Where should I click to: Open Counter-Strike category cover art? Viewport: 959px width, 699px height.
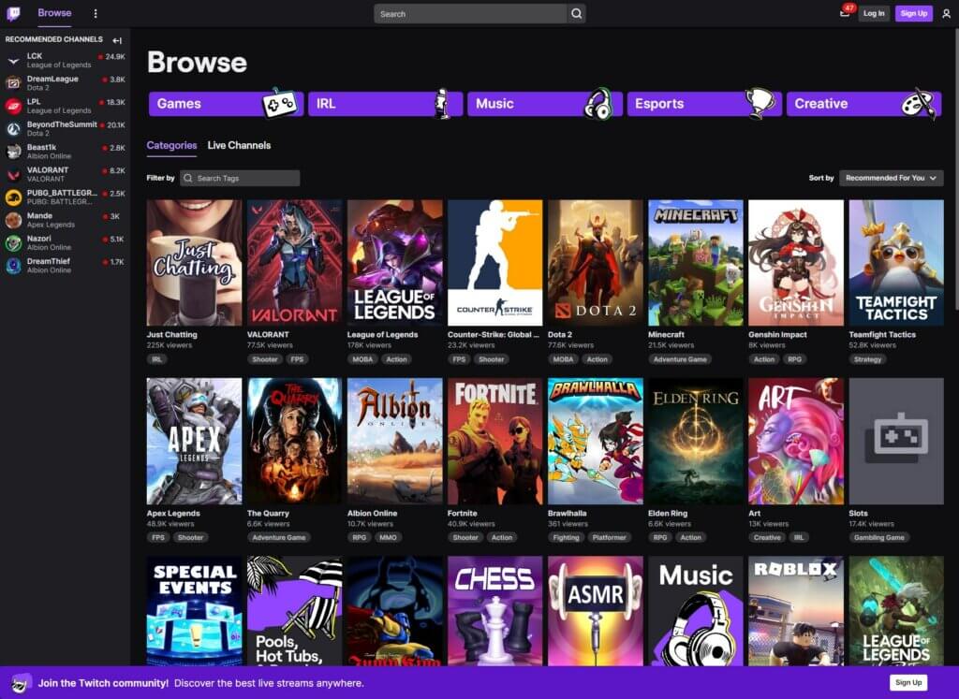[x=494, y=263]
